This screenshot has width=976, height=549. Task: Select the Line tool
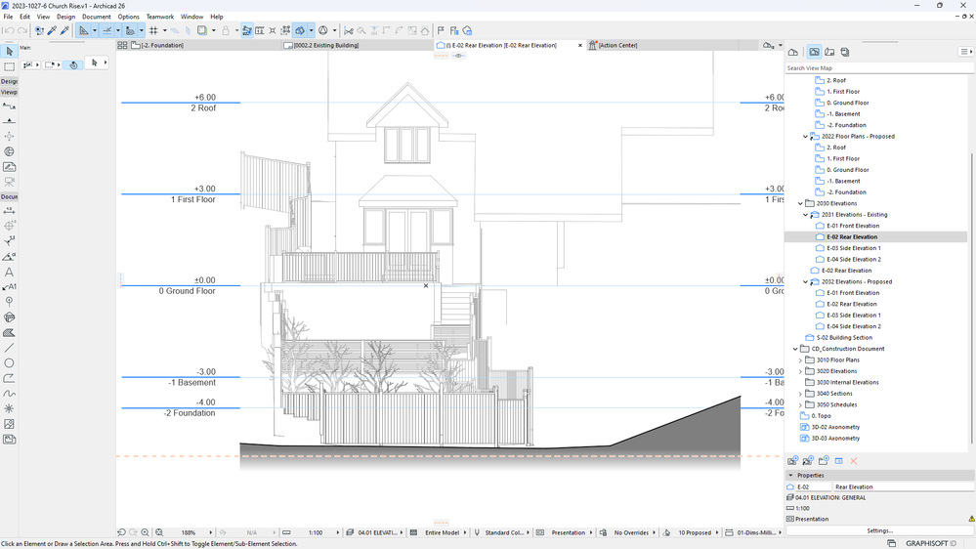(10, 348)
